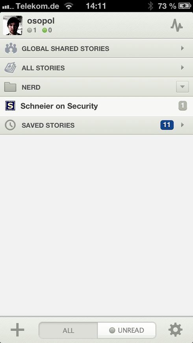Tap the blue 11 saved count badge
Image resolution: width=193 pixels, height=343 pixels.
click(x=167, y=125)
